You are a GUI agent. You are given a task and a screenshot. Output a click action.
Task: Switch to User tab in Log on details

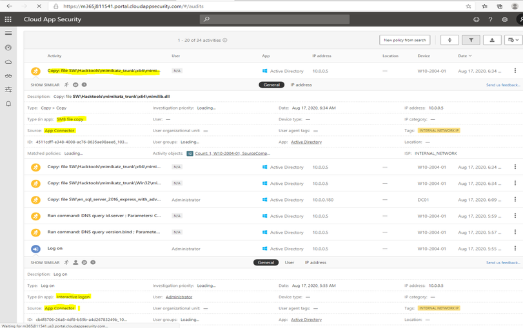290,263
